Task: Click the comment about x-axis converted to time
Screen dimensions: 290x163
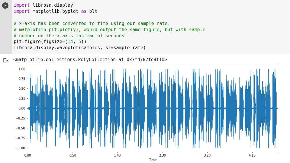Action: click(92, 23)
